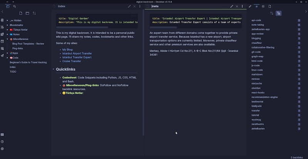308x159 pixels.
Task: Follow the Istanbul Transfer Expert link
Action: tap(77, 57)
